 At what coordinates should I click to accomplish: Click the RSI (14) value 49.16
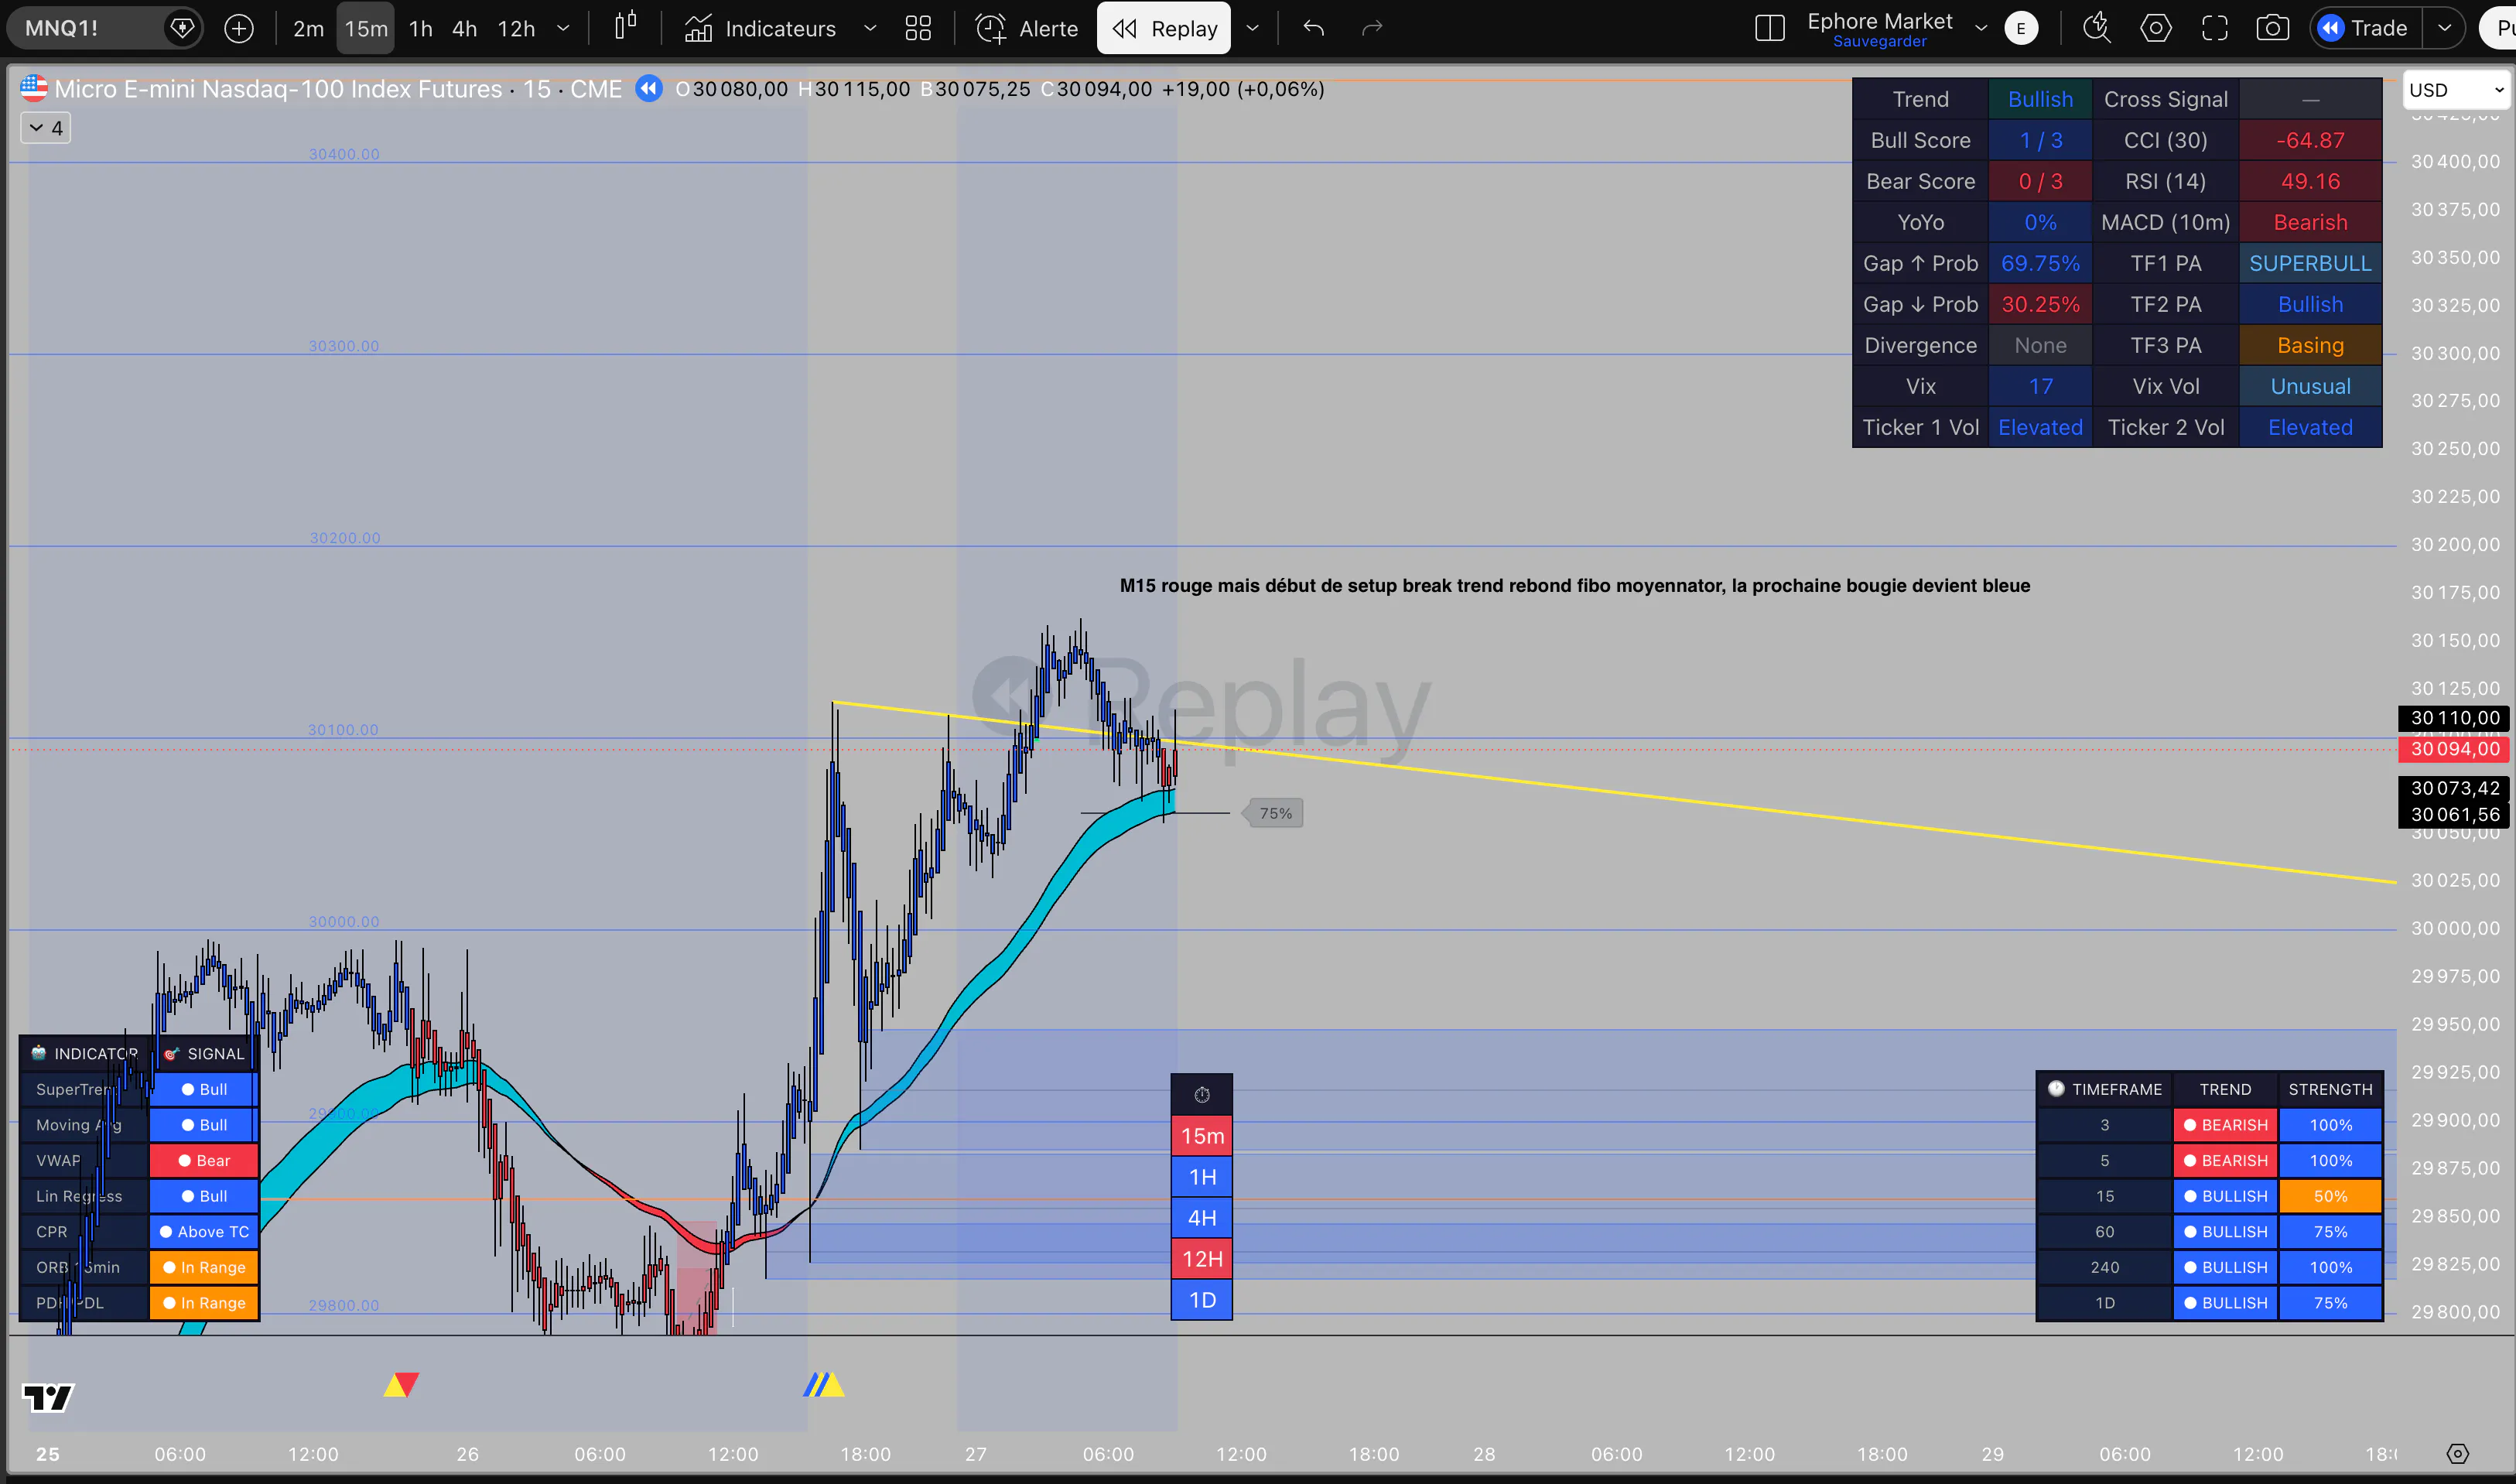click(x=2310, y=182)
